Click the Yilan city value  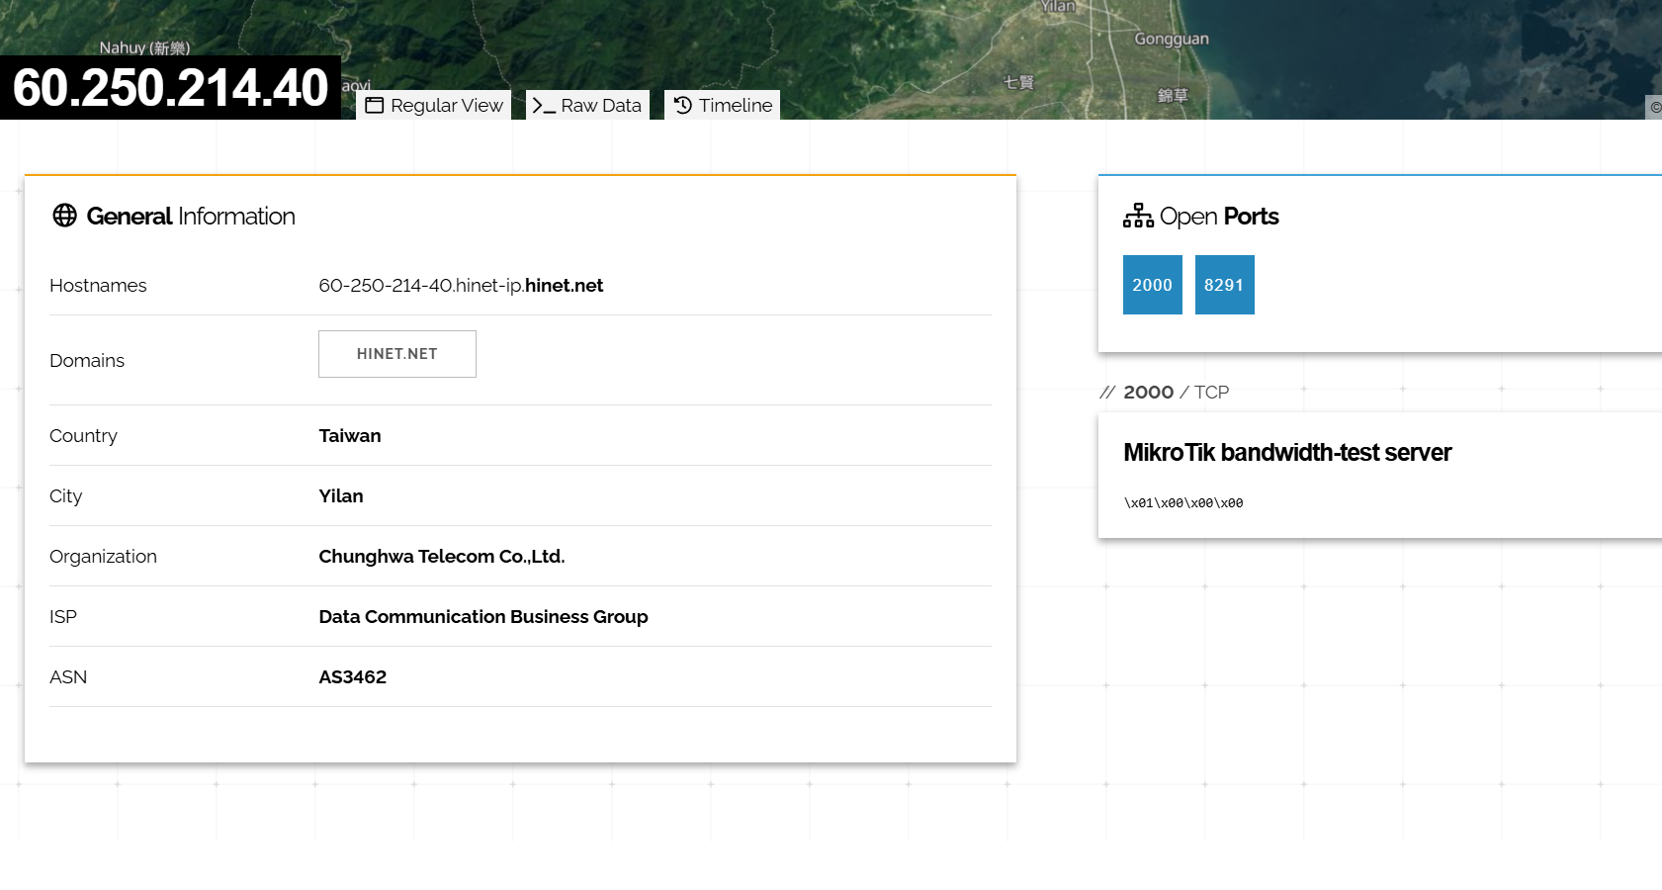pyautogui.click(x=340, y=496)
